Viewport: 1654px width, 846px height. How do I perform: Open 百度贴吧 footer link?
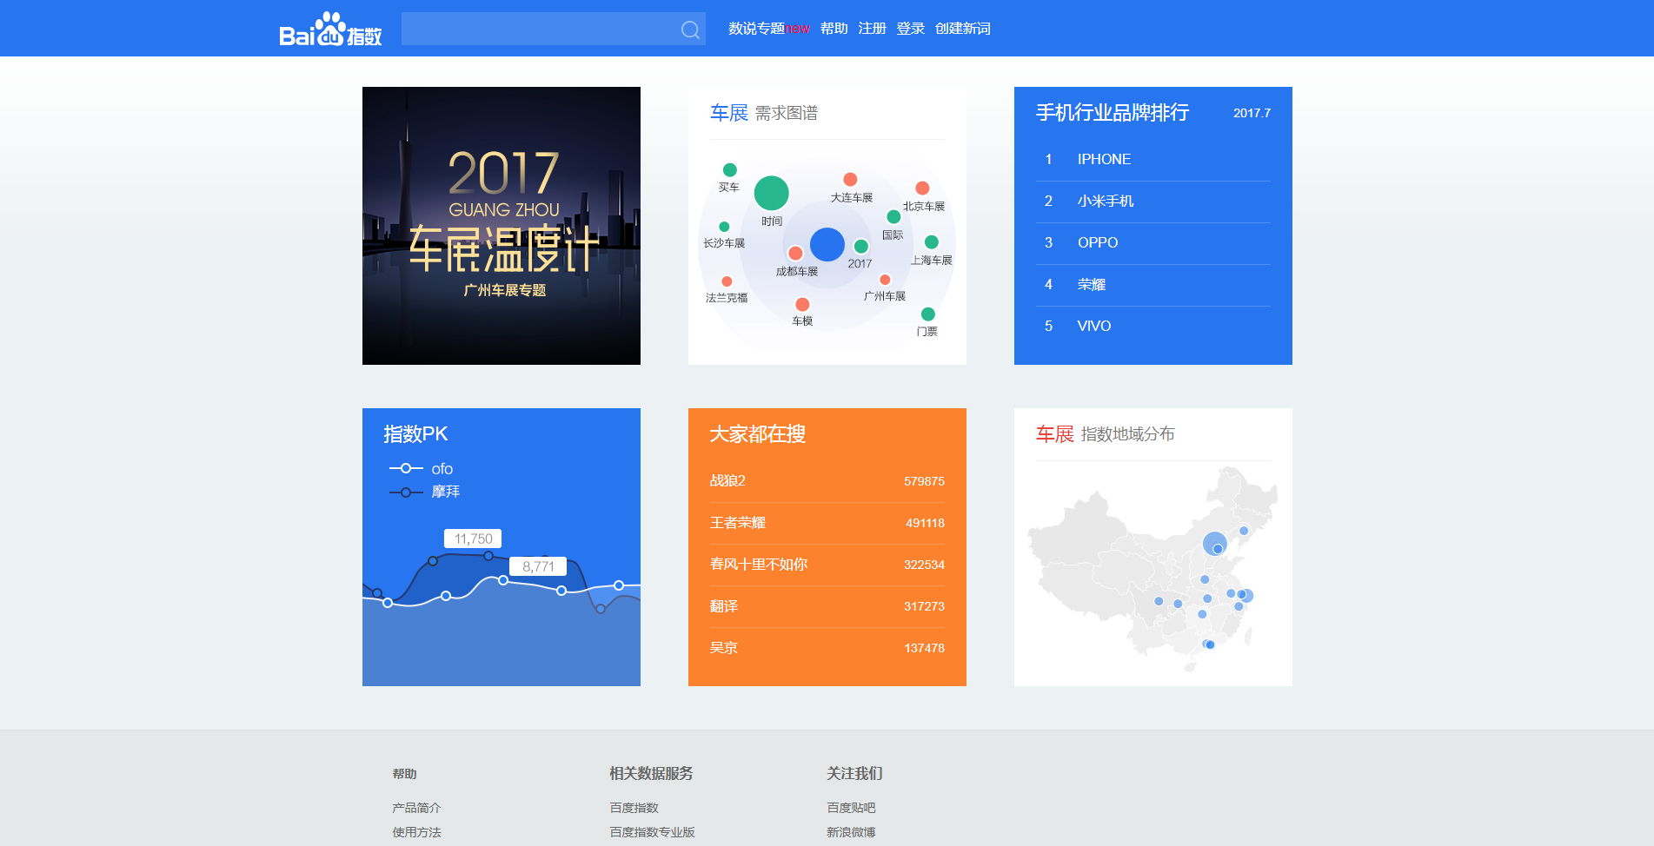coord(851,808)
